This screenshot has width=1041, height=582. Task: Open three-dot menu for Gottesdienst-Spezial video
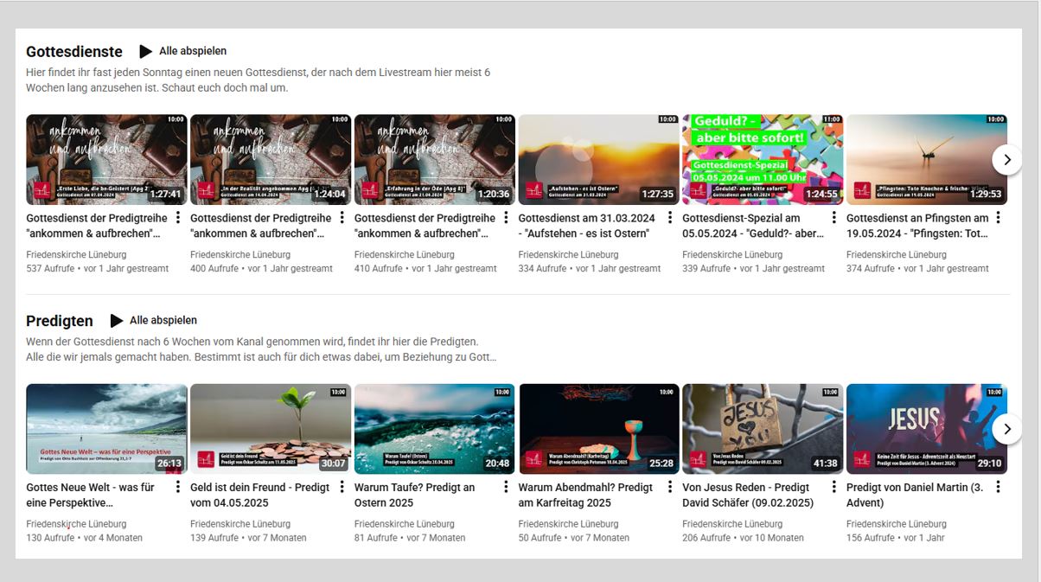pos(834,218)
